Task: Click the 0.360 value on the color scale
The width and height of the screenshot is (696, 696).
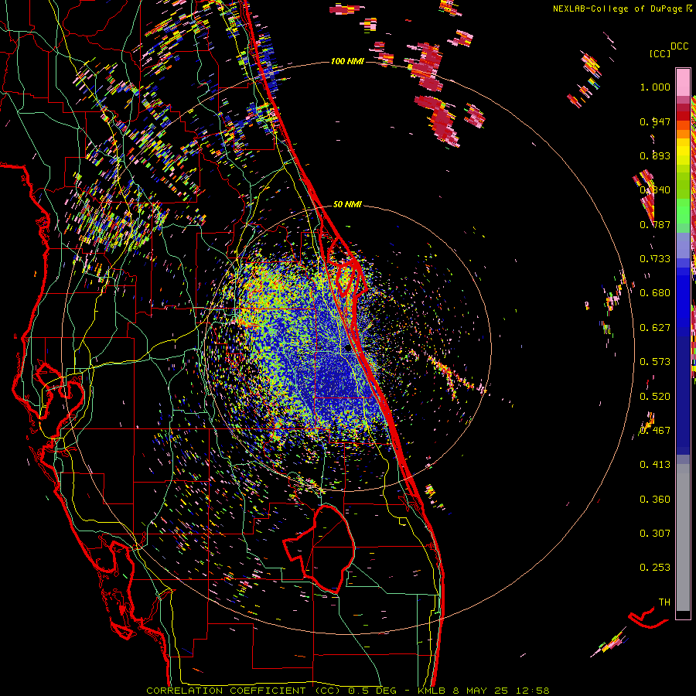Action: point(655,500)
